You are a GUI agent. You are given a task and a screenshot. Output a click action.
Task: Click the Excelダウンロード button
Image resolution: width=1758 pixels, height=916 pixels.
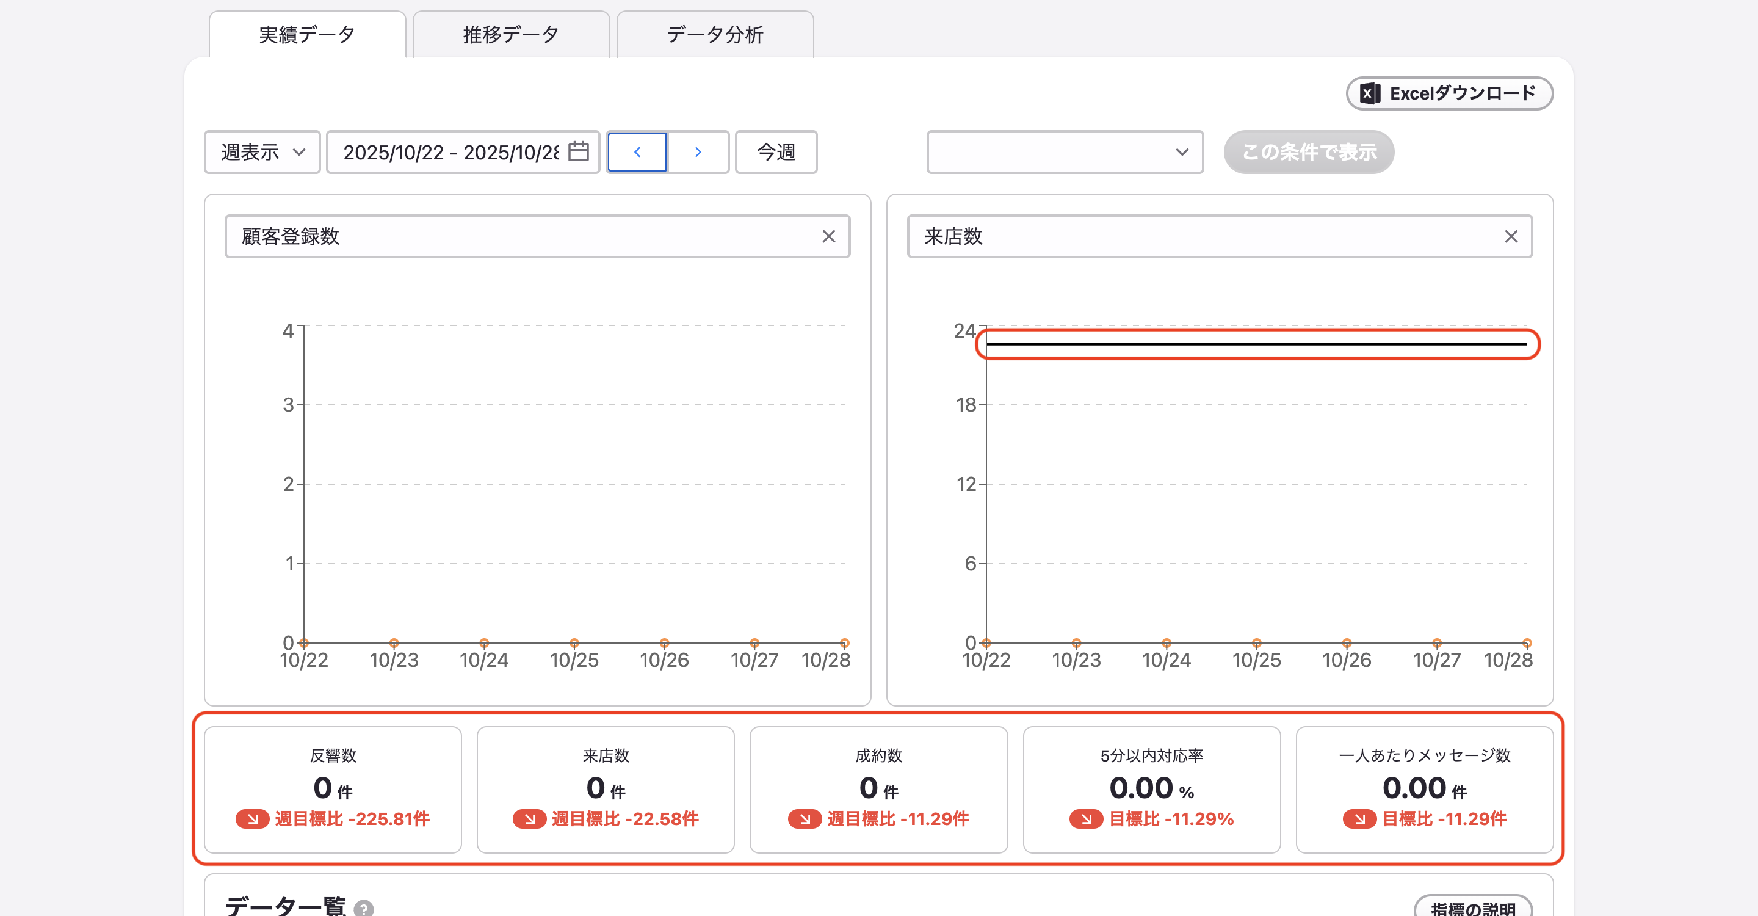(x=1449, y=93)
